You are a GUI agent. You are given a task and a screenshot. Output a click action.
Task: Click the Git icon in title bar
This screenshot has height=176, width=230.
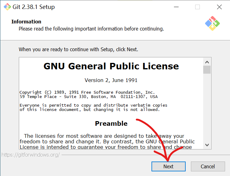7,7
